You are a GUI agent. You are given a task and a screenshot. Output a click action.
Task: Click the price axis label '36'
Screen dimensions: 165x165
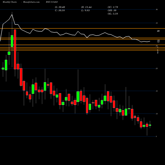[157, 10]
